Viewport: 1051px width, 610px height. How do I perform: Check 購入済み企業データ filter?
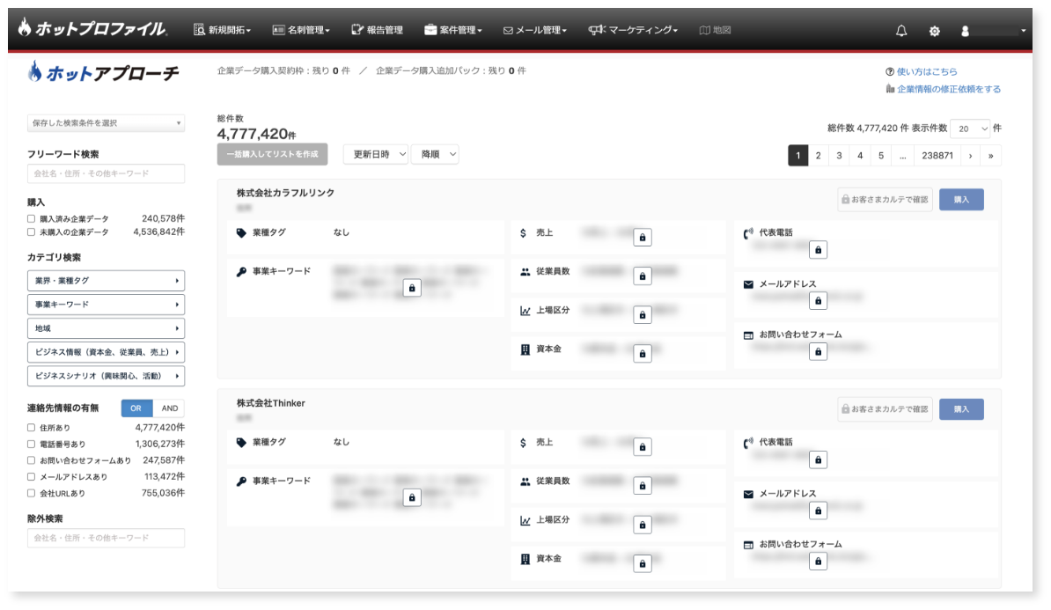tap(31, 218)
